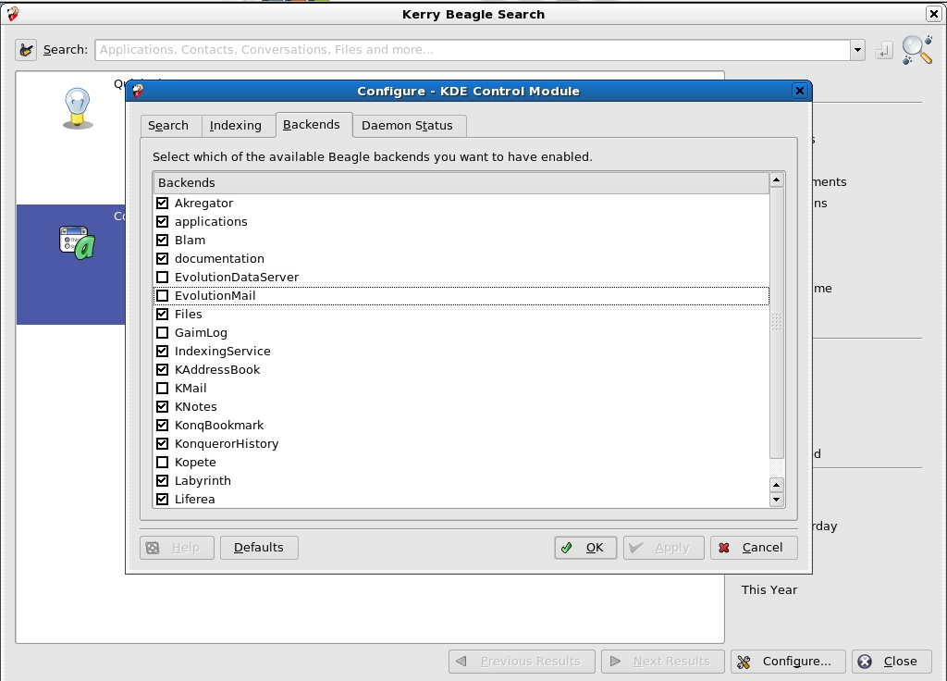Uncheck the Akregator backend

(x=162, y=203)
